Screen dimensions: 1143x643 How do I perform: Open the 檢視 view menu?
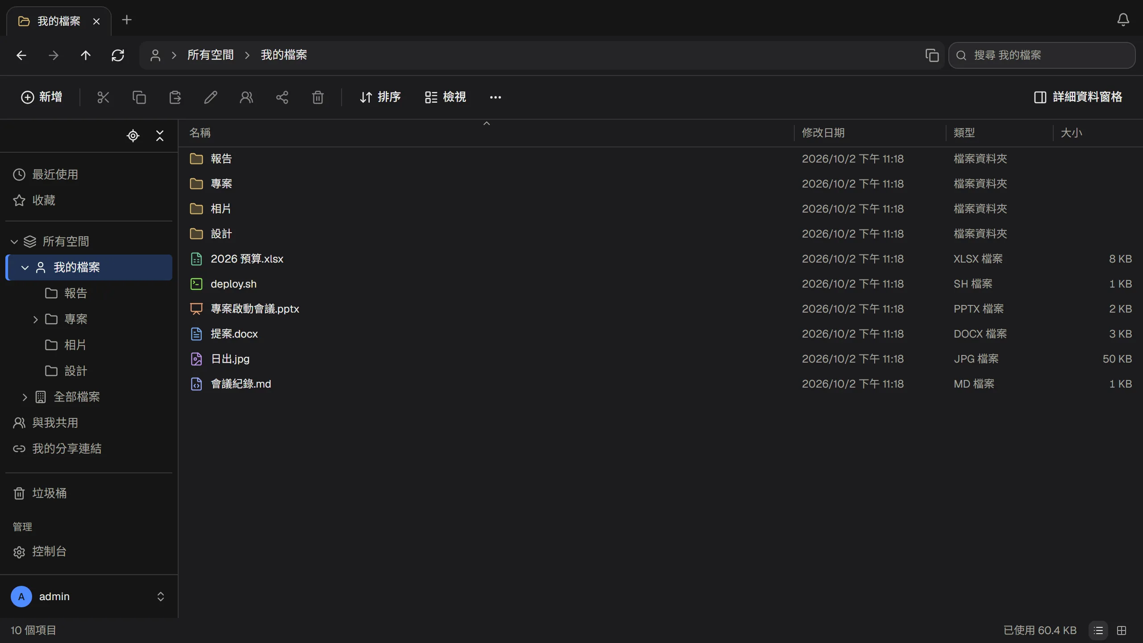coord(446,97)
